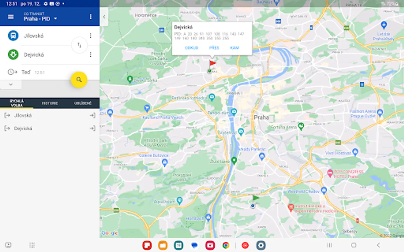Open options menu for Jílovská stop
Screen dimensions: 404x252
(90, 36)
